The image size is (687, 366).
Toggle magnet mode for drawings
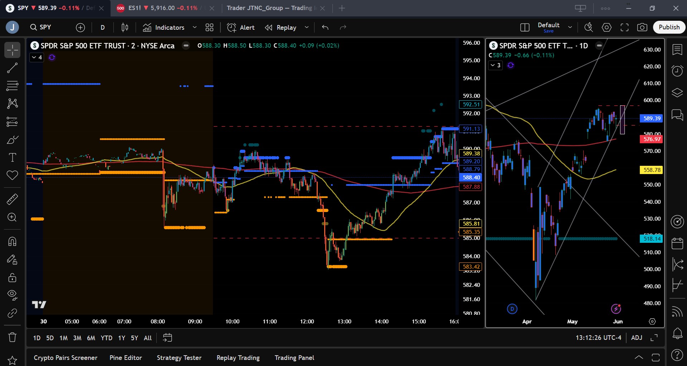pos(12,242)
